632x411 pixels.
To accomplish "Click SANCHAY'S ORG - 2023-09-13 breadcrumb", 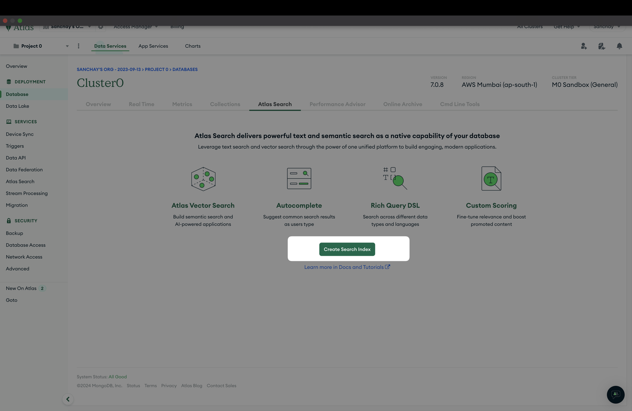I will (108, 69).
